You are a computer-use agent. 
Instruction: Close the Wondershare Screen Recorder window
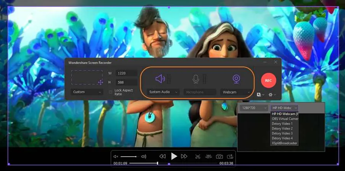click(276, 62)
